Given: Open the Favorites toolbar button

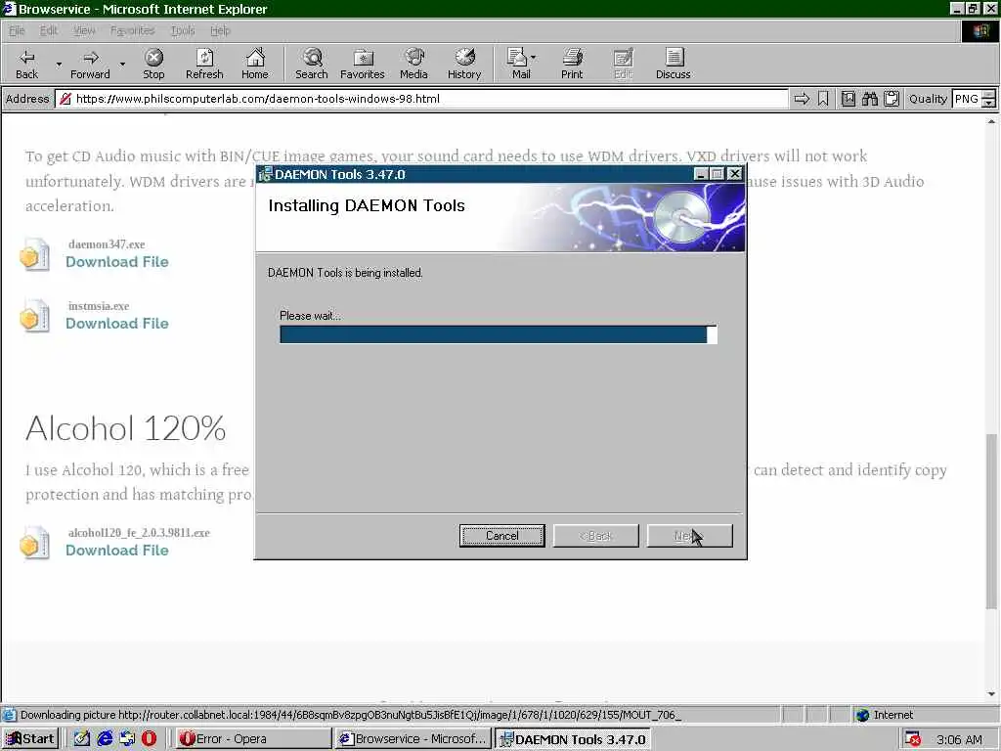Looking at the screenshot, I should (x=362, y=64).
